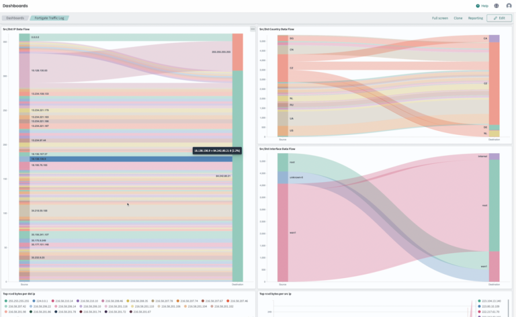The image size is (516, 317).
Task: Click the 216.58.207.46 legend color dot
Action: [228, 301]
